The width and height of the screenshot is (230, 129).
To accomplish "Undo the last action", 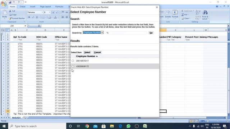I will [x=14, y=2].
